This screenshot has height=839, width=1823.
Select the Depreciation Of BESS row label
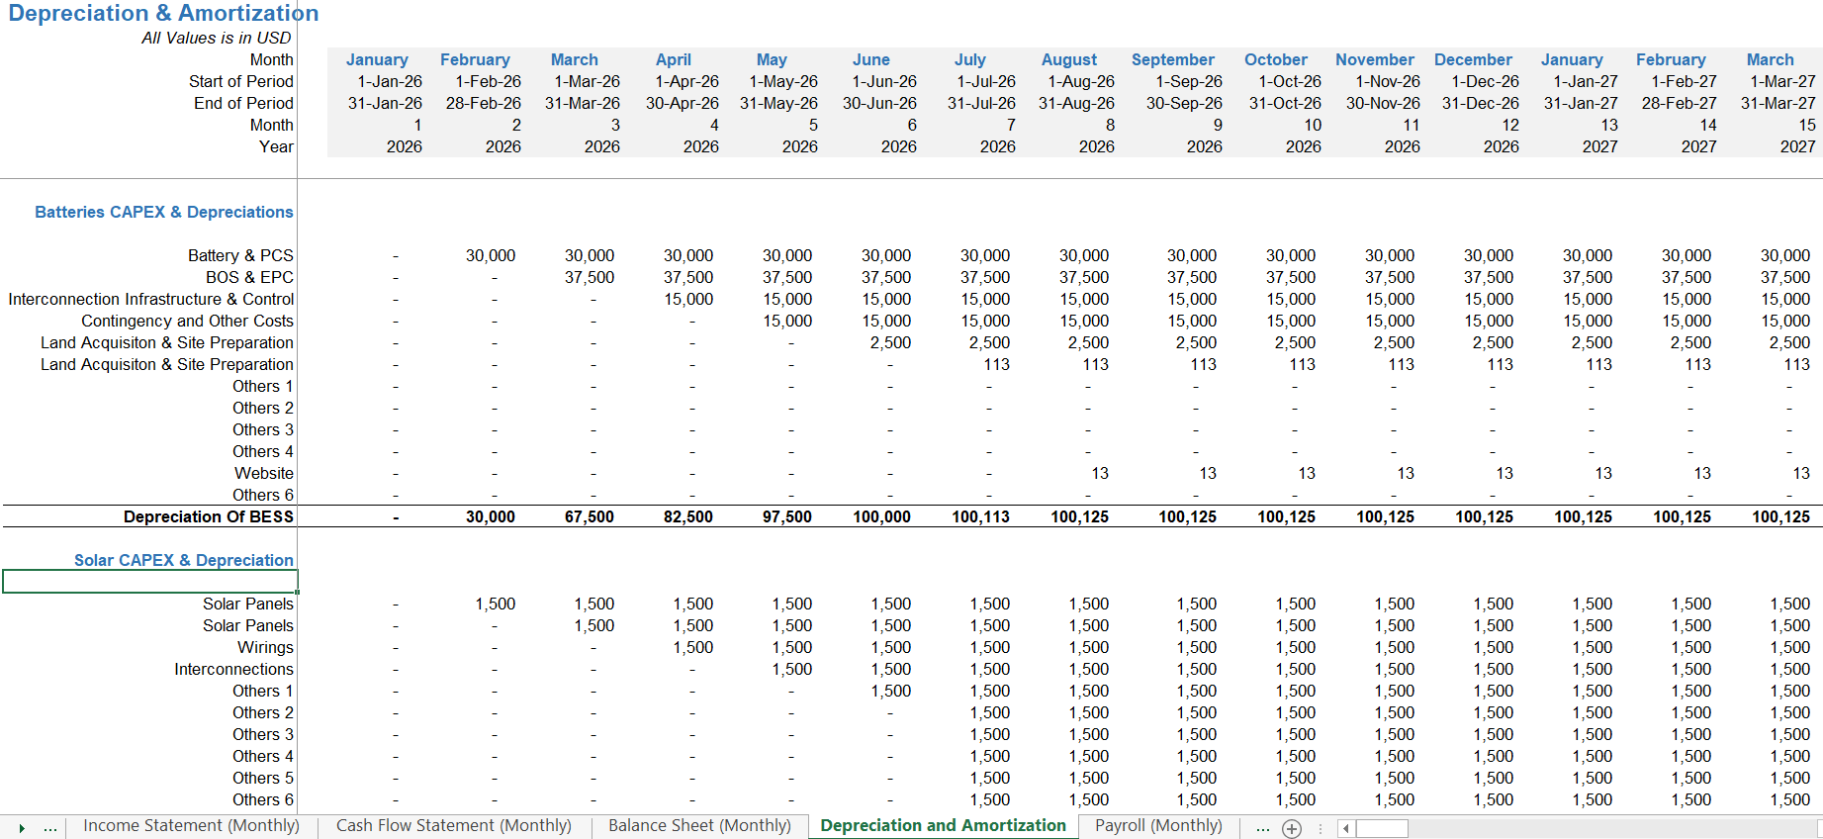tap(209, 516)
